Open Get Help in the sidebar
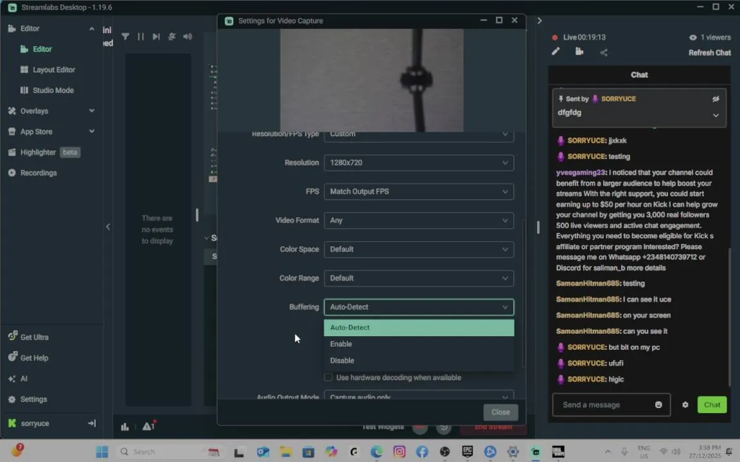740x462 pixels. [34, 358]
